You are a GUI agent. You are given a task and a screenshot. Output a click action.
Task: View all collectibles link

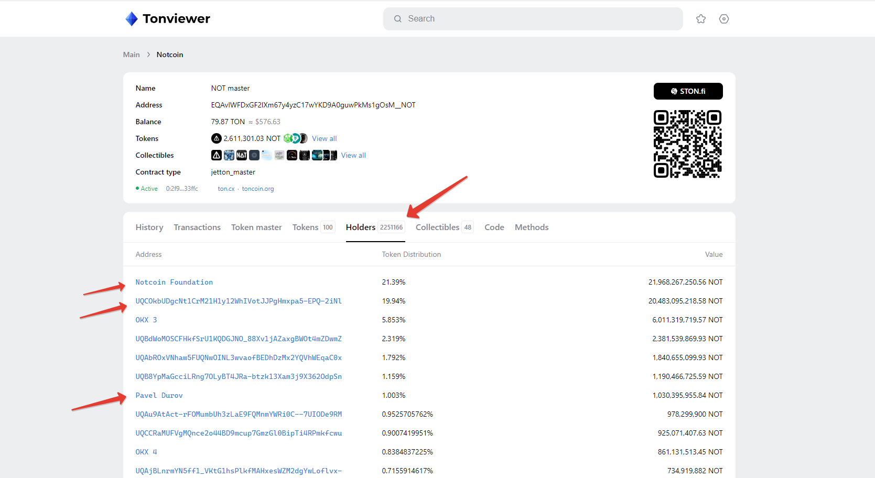click(353, 155)
